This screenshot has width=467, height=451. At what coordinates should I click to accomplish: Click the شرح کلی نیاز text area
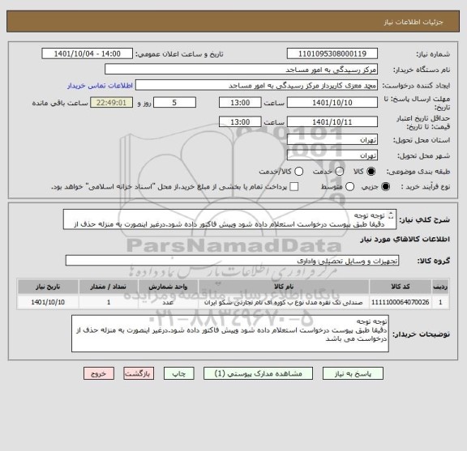click(229, 219)
